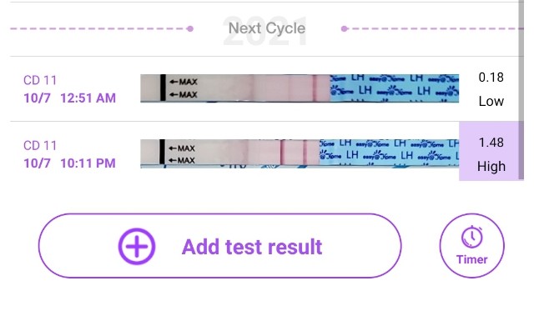The image size is (534, 311).
Task: Select the Low result label
Action: [x=491, y=101]
